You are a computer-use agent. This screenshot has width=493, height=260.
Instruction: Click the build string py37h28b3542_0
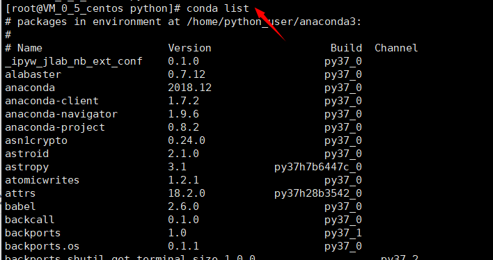coord(318,194)
